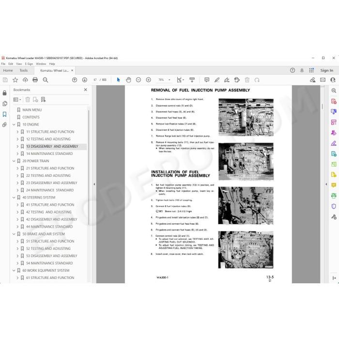Viewport: 339px width, 339px height.
Task: Open the Help menu
Action: tap(52, 64)
